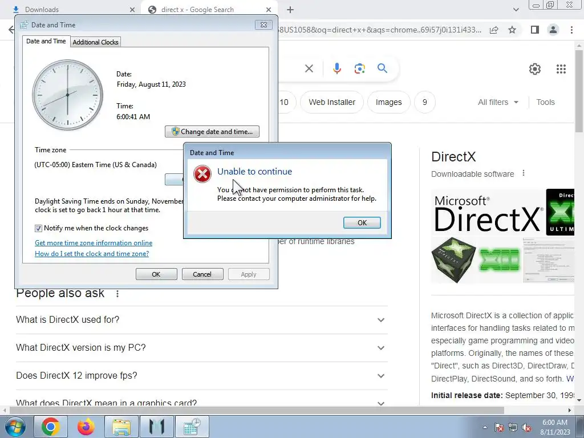Select the Web Installer filter chip
The height and width of the screenshot is (438, 584).
point(332,102)
